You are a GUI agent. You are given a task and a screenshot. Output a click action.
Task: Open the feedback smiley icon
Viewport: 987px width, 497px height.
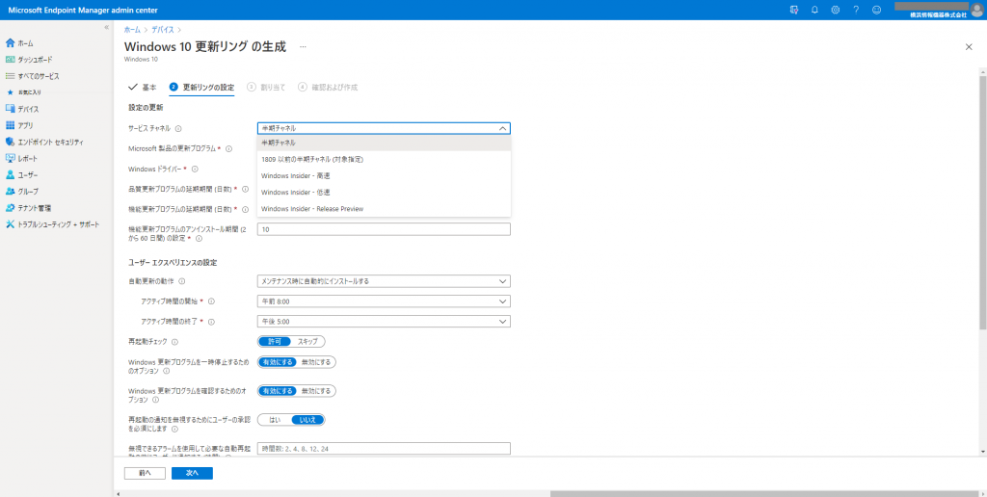click(876, 10)
